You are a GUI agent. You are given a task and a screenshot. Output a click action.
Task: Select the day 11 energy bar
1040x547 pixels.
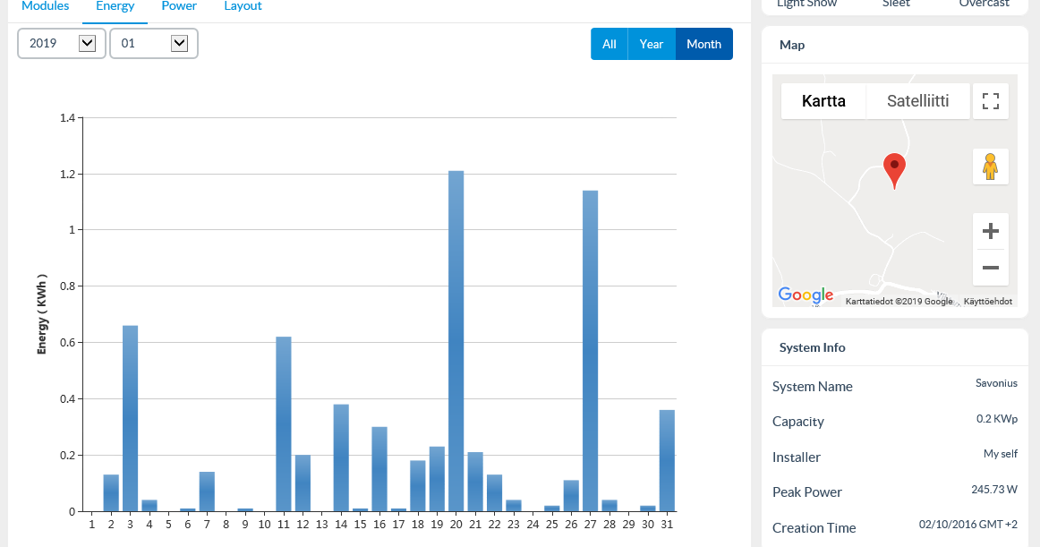point(283,424)
